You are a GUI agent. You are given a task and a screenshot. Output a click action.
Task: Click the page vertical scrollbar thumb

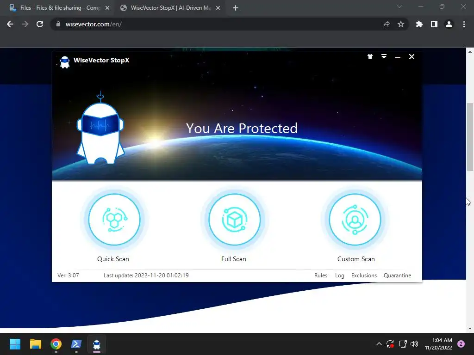[x=470, y=137]
